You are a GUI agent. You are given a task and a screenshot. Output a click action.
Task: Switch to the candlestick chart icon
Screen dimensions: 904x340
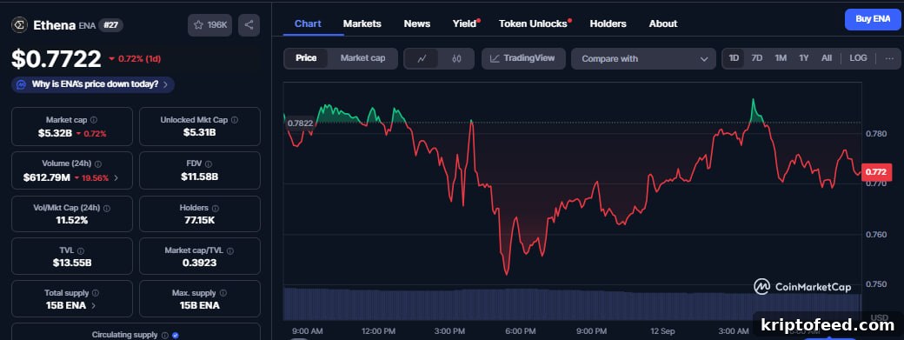point(456,58)
